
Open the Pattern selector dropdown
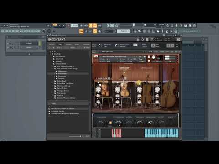[x=123, y=31]
